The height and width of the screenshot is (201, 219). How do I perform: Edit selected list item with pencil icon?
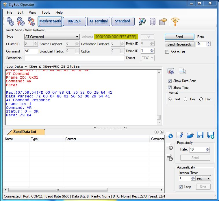click(x=180, y=135)
